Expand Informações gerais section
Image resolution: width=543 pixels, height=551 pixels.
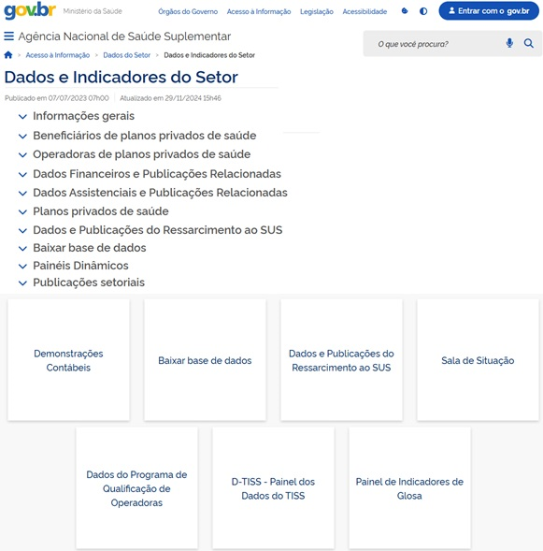pos(77,116)
